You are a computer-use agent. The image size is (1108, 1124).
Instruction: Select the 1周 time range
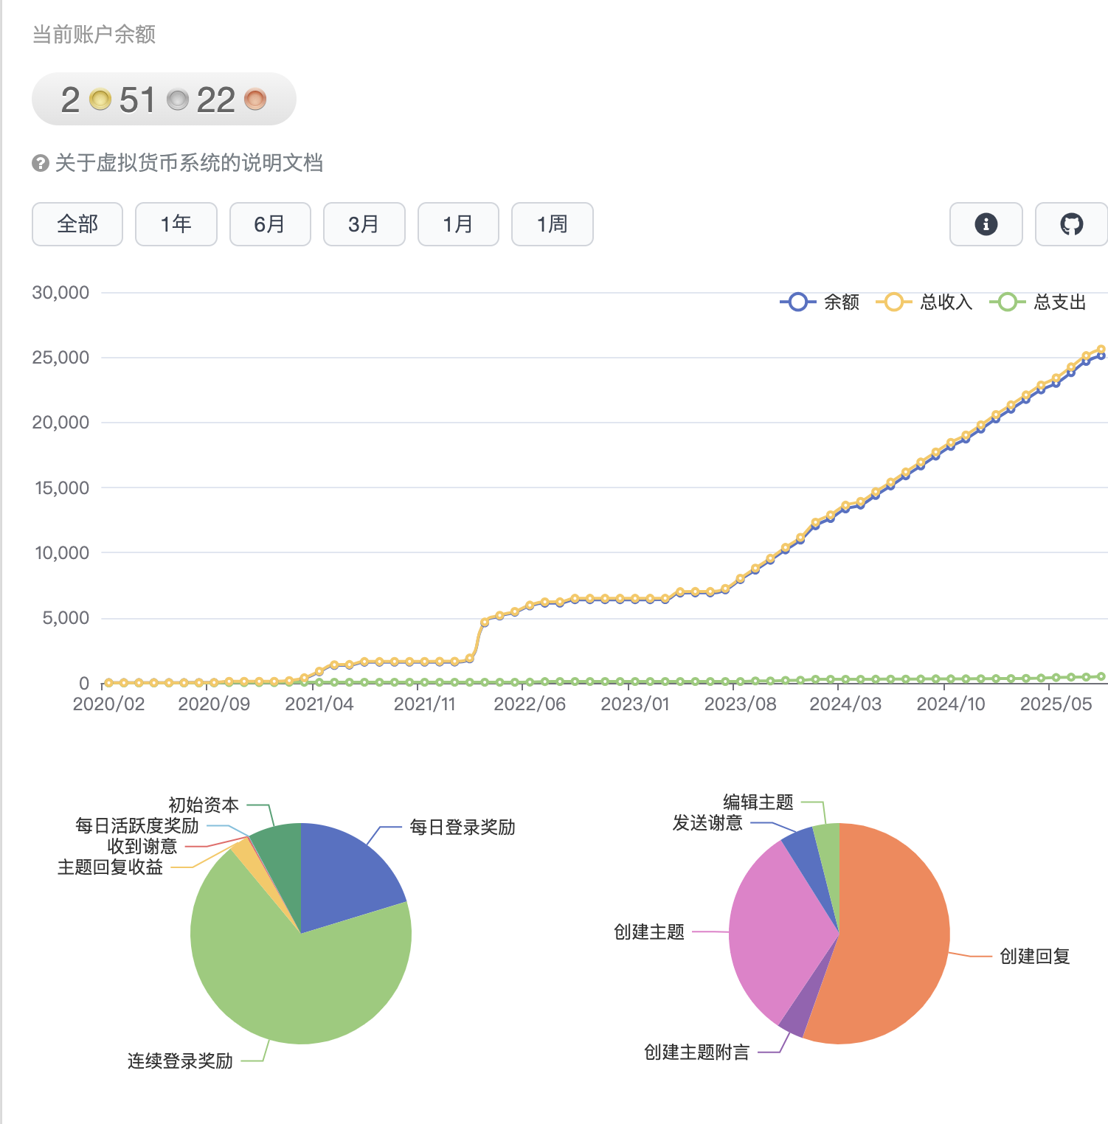tap(553, 224)
